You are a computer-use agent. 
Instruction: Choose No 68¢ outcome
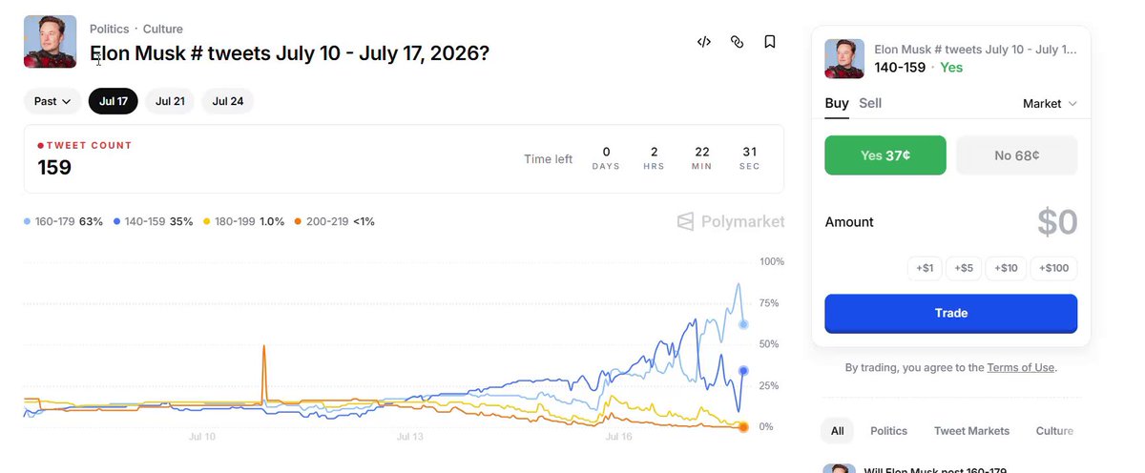1017,155
